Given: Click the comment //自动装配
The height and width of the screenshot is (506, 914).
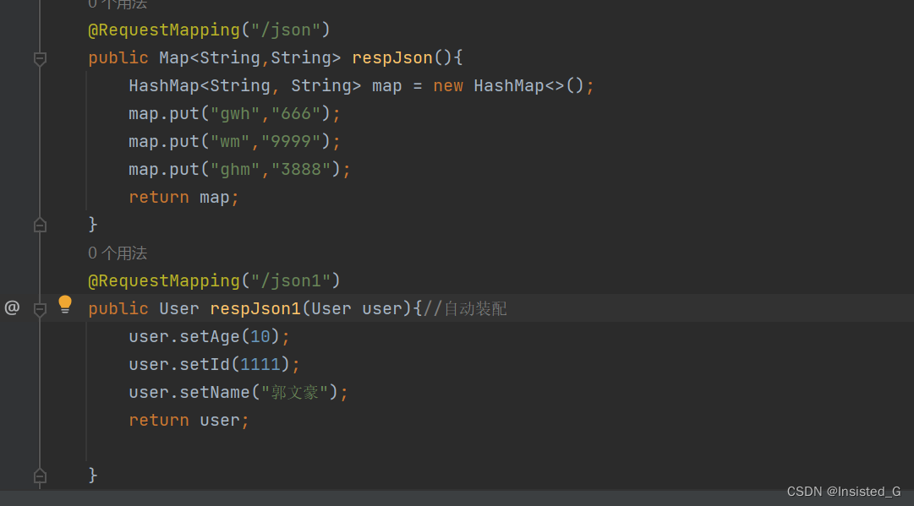Looking at the screenshot, I should pos(465,308).
